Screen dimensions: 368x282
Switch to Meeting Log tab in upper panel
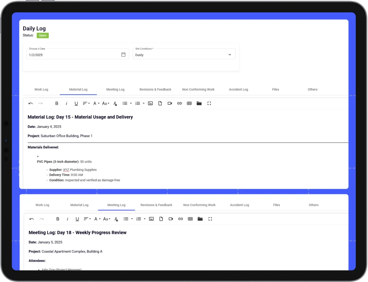[115, 90]
